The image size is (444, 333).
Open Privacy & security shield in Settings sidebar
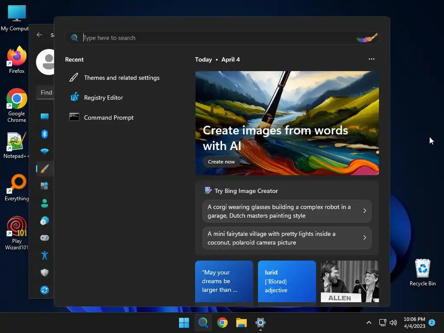click(45, 272)
